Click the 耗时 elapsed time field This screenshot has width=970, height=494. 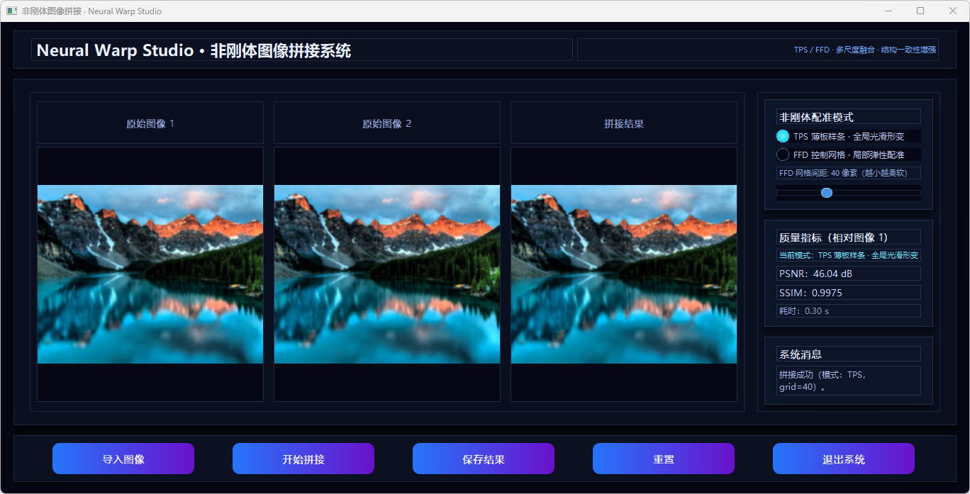click(849, 311)
